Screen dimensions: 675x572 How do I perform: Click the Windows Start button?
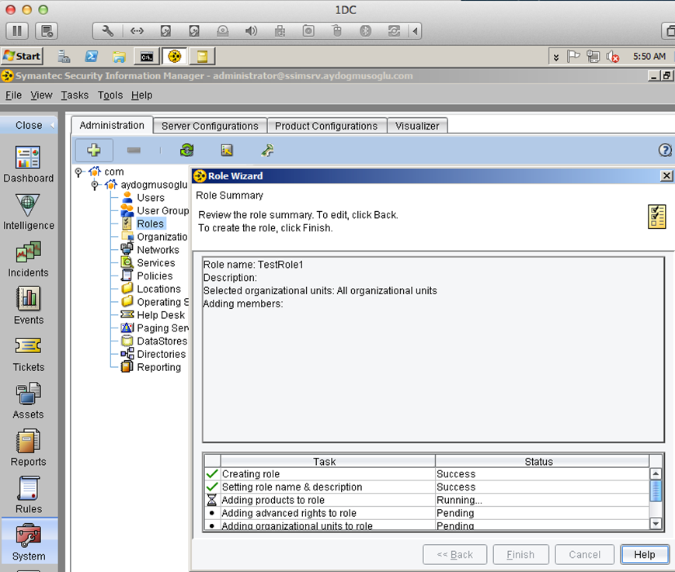click(x=22, y=57)
